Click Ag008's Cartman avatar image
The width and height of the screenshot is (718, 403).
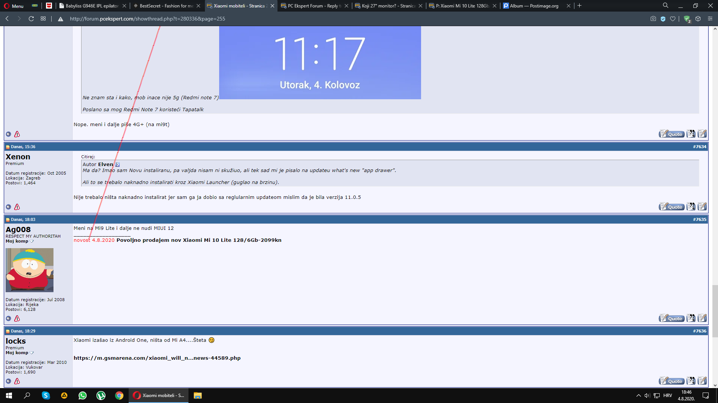pyautogui.click(x=30, y=270)
